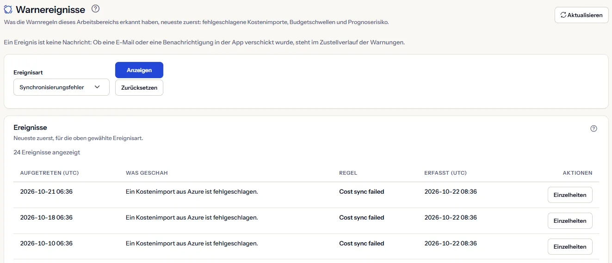Viewport: 612px width, 263px height.
Task: Open Einzelheiten for the 2026-10-10 06:36 event
Action: [570, 246]
